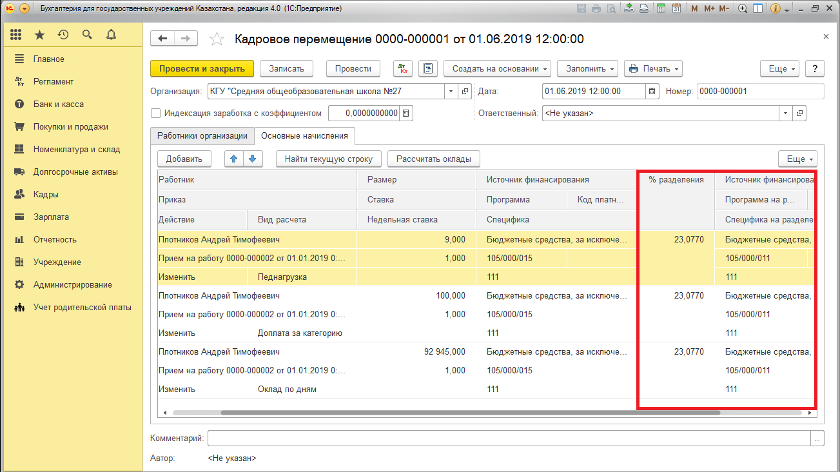This screenshot has width=840, height=472.
Task: Click Провести и закрыть button
Action: point(202,69)
